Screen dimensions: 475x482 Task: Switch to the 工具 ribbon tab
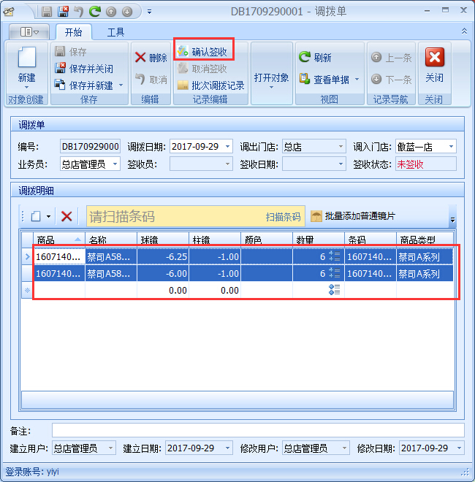click(x=115, y=32)
